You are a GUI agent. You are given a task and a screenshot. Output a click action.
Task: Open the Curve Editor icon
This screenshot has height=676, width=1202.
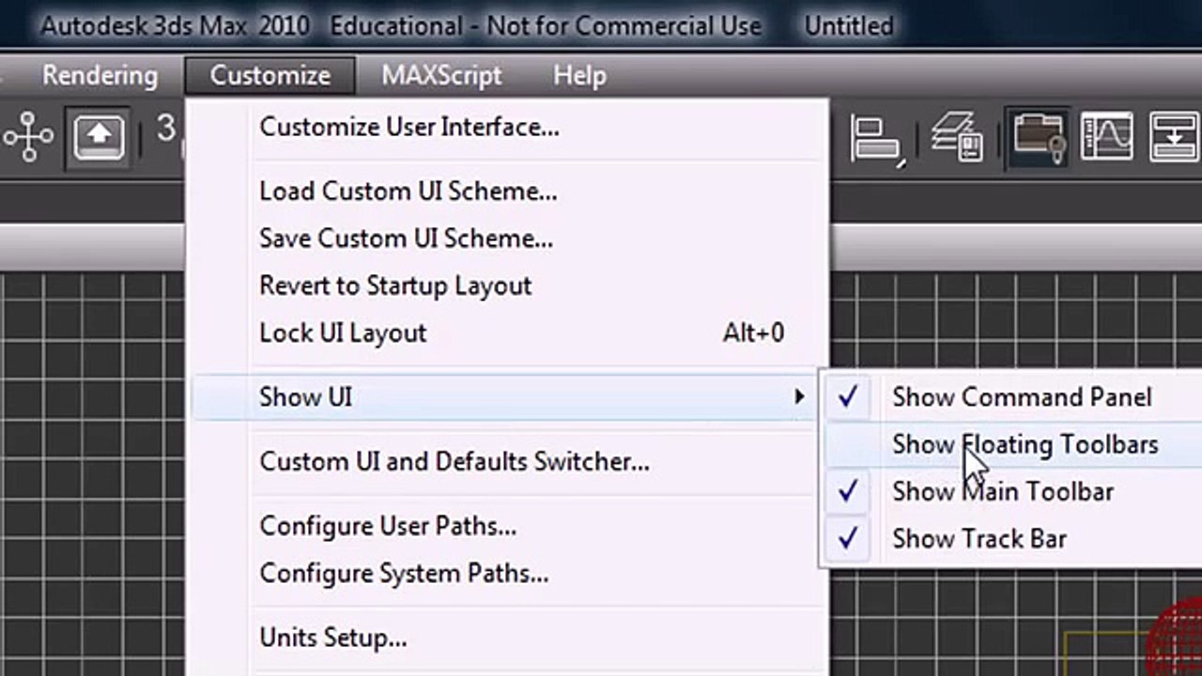1106,137
